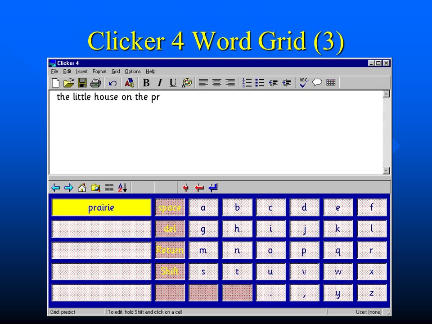
Task: Return to the home grid
Action: coord(82,188)
